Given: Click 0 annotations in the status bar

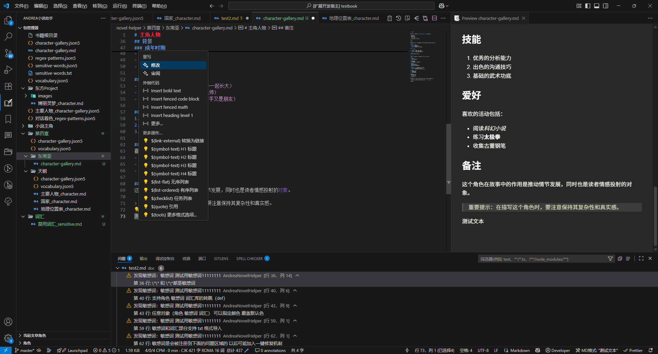Looking at the screenshot, I should tap(270, 350).
